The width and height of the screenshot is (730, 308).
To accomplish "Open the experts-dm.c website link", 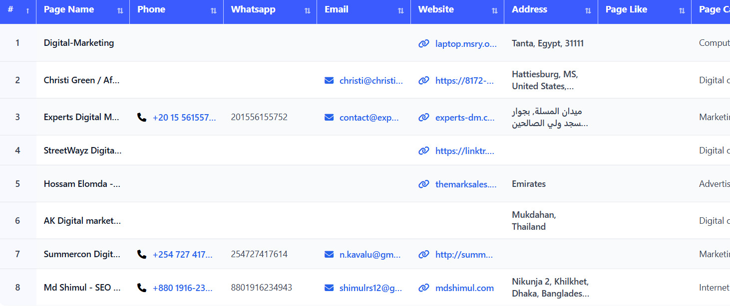I will [x=465, y=117].
